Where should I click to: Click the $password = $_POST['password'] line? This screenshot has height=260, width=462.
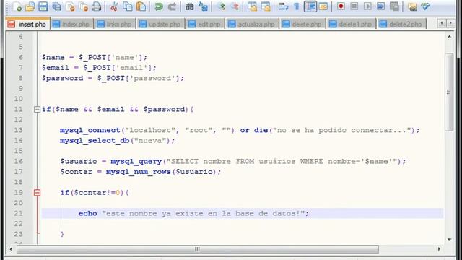[x=113, y=78]
